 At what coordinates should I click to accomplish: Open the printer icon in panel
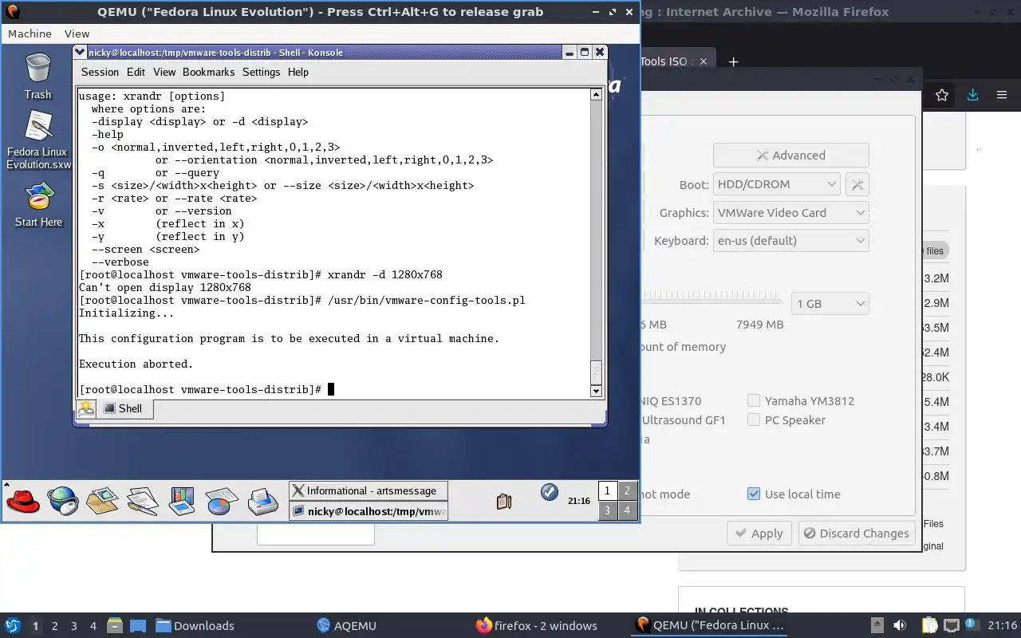click(262, 501)
